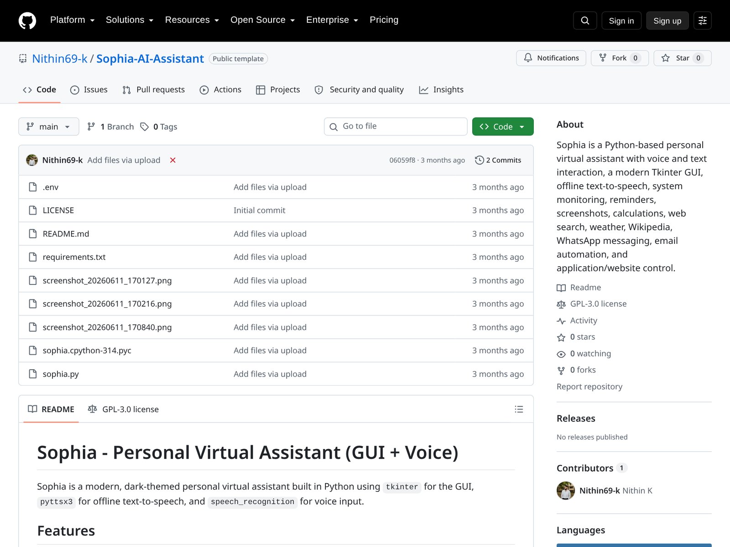Click the file icon for LICENSE

pyautogui.click(x=33, y=210)
